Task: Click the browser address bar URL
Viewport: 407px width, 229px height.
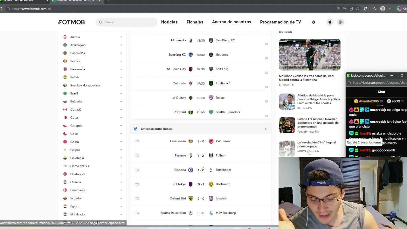Action: (x=31, y=9)
